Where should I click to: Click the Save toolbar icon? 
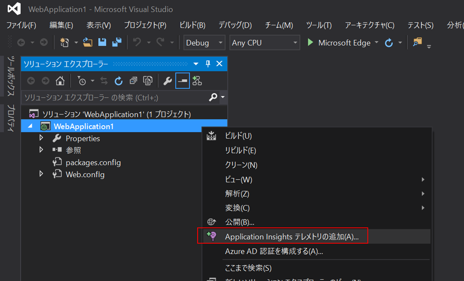tap(102, 43)
